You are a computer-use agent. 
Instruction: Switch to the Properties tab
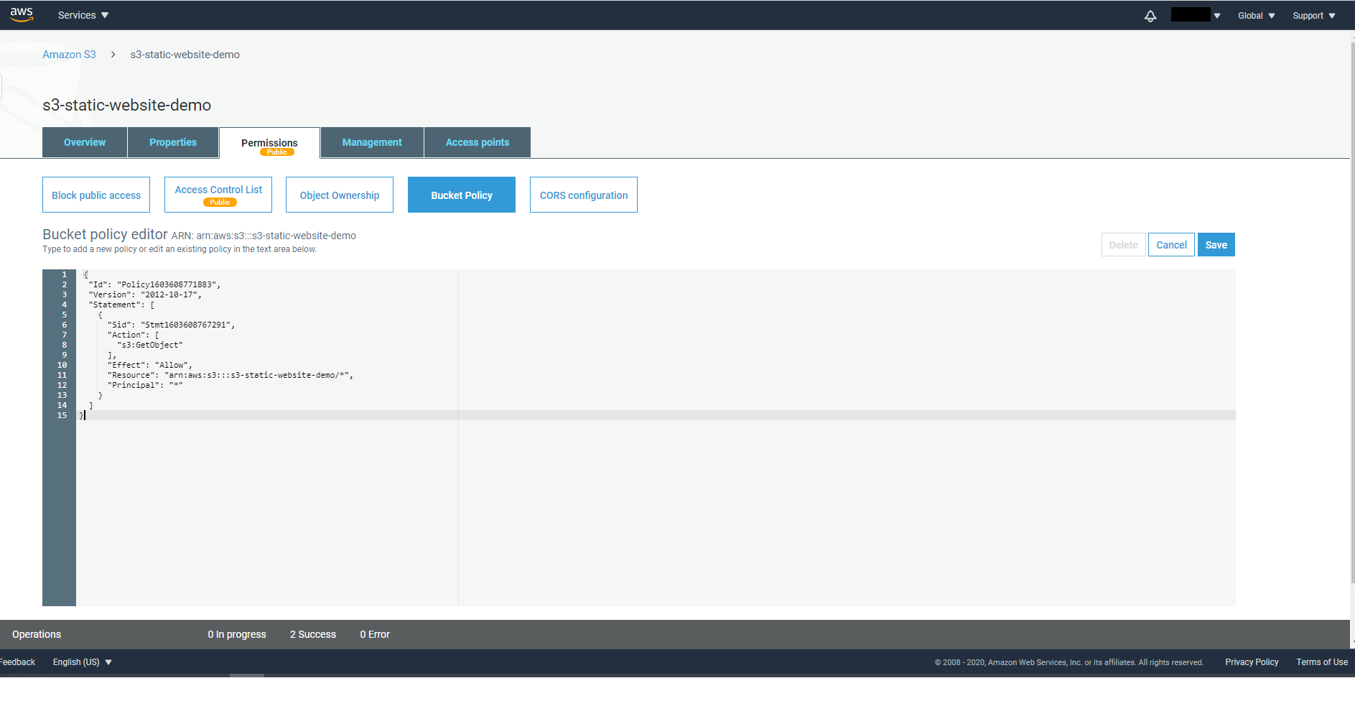pos(173,142)
